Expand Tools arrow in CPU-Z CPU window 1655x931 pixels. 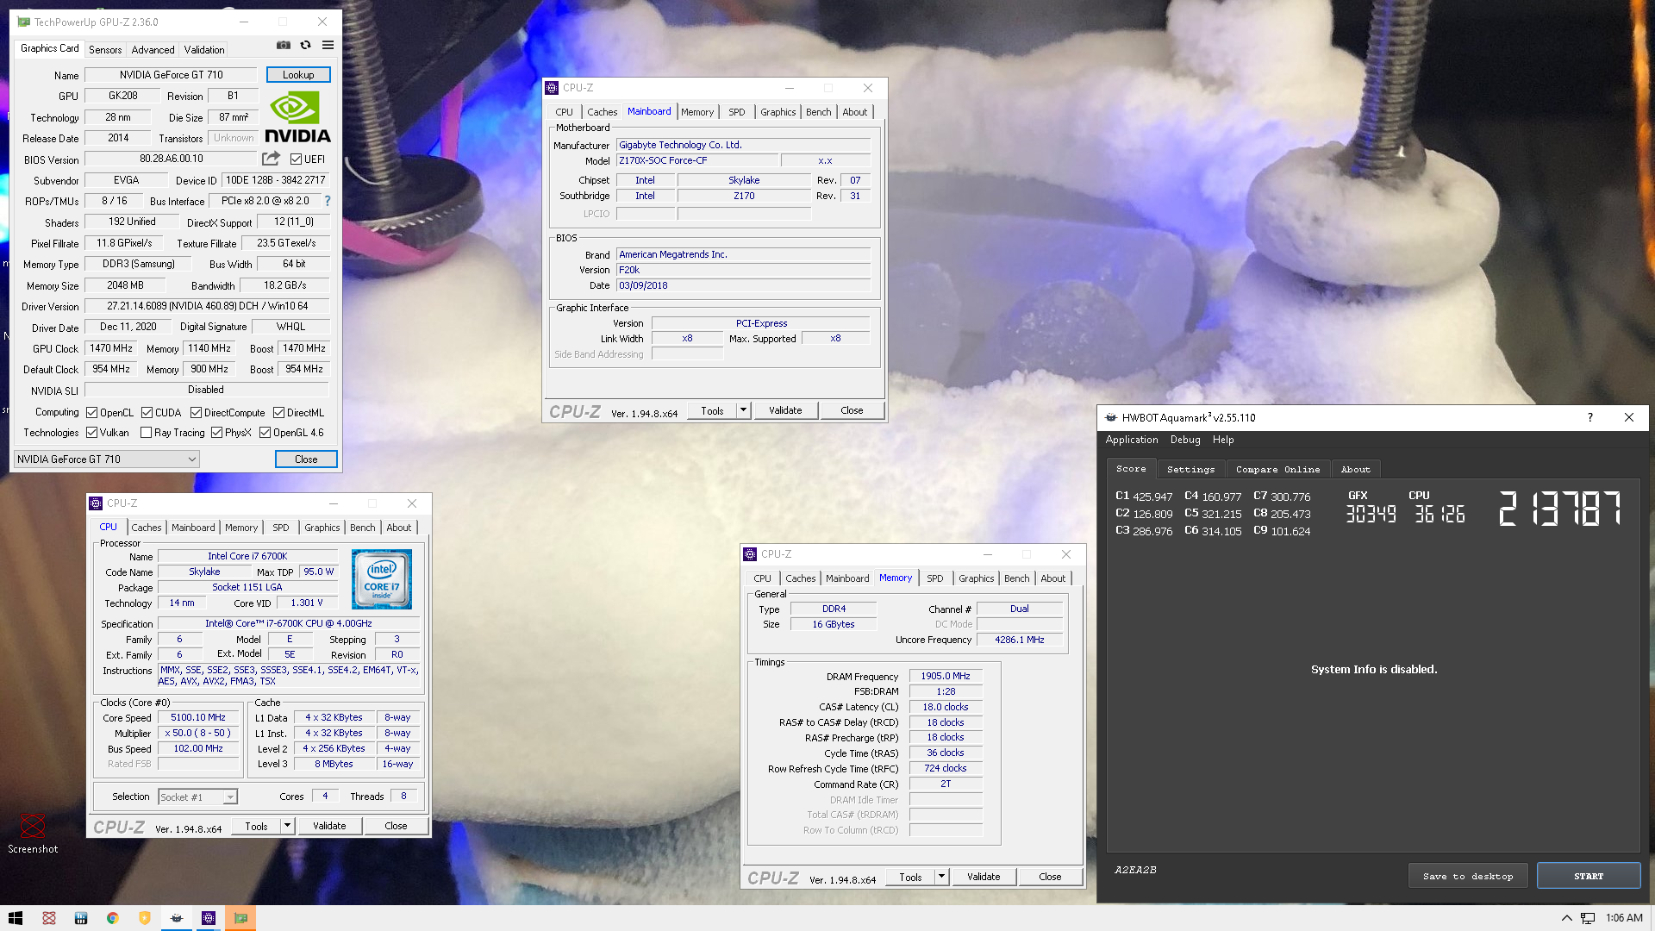coord(287,826)
